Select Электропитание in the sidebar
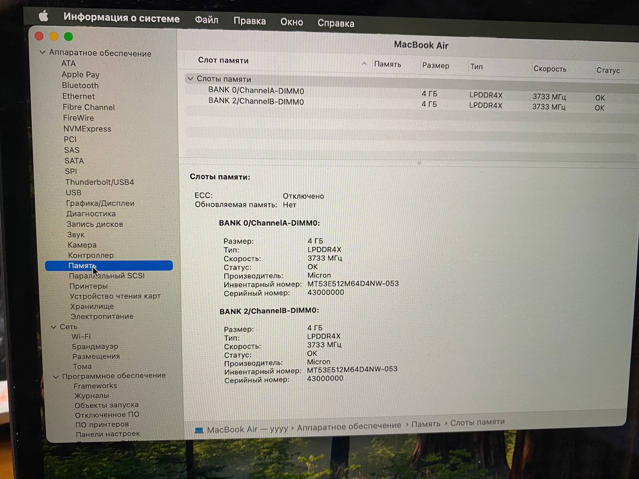This screenshot has height=479, width=639. [102, 316]
